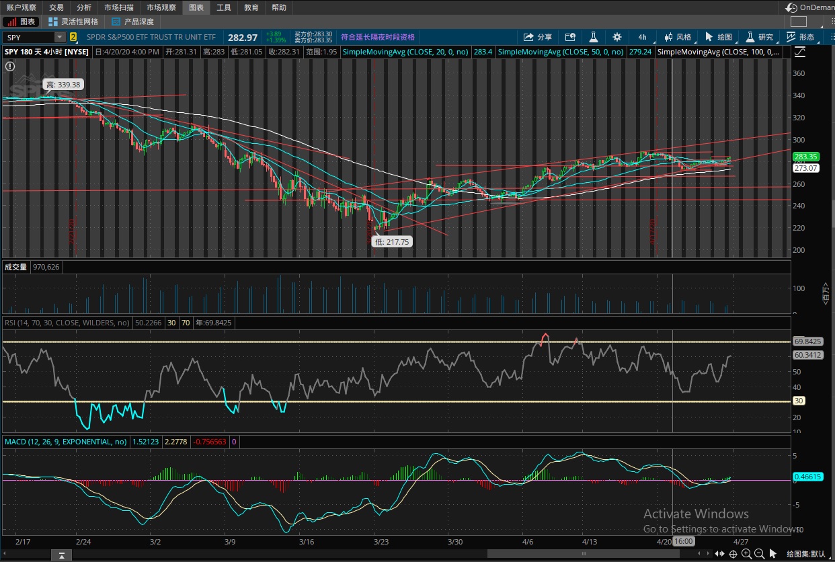Toggle the price axis scale icon

point(800,52)
